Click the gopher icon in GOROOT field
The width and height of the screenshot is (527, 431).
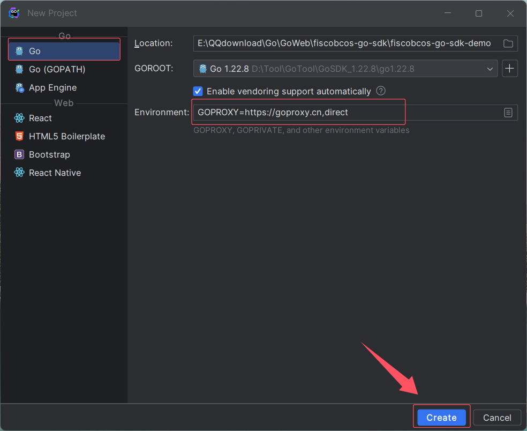[202, 69]
